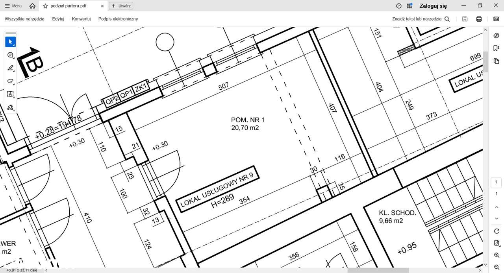Image resolution: width=504 pixels, height=273 pixels.
Task: Activate the text box tool
Action: 11,94
